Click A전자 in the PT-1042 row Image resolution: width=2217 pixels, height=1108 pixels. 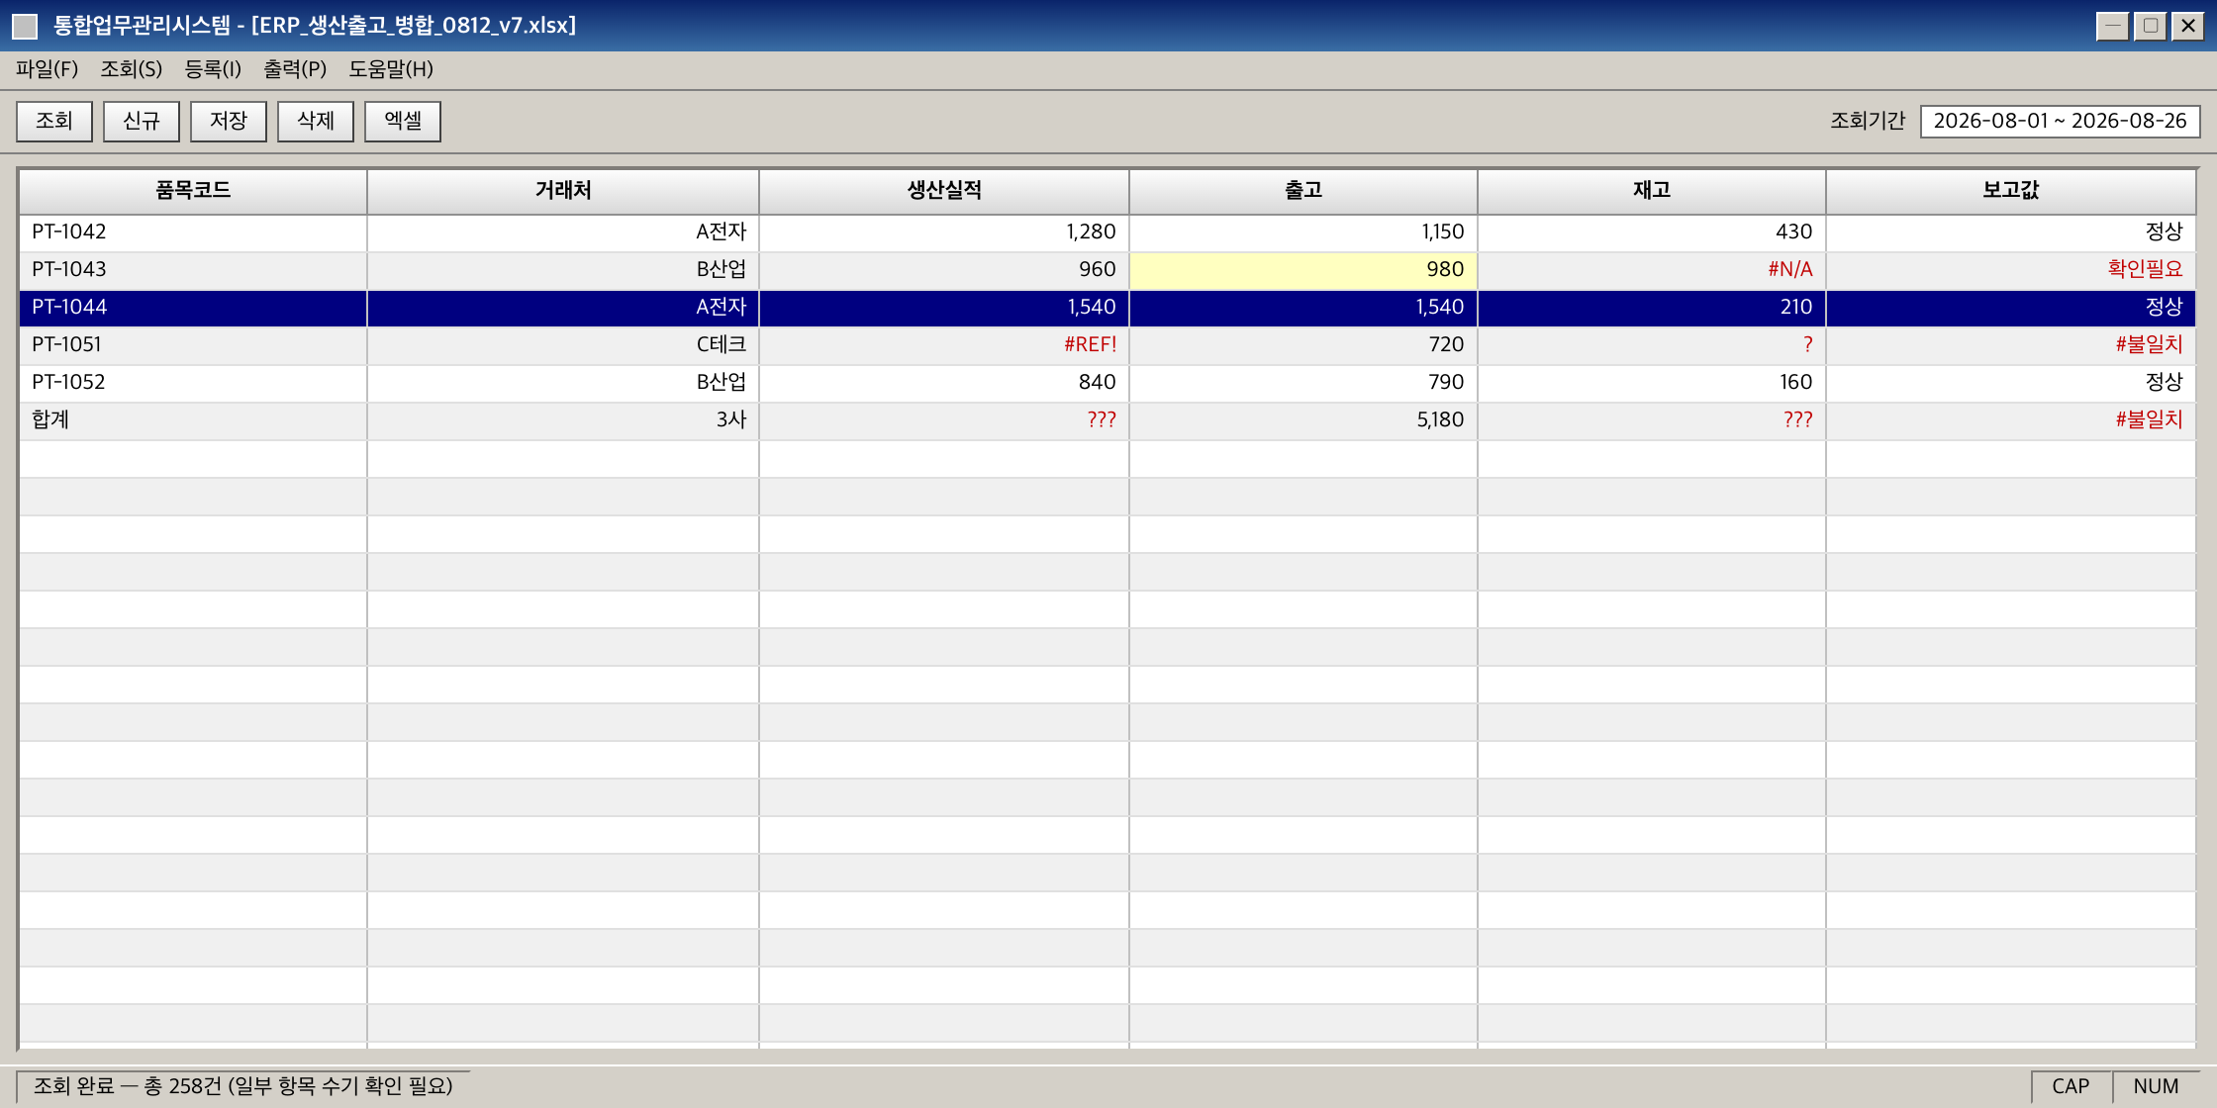[563, 232]
